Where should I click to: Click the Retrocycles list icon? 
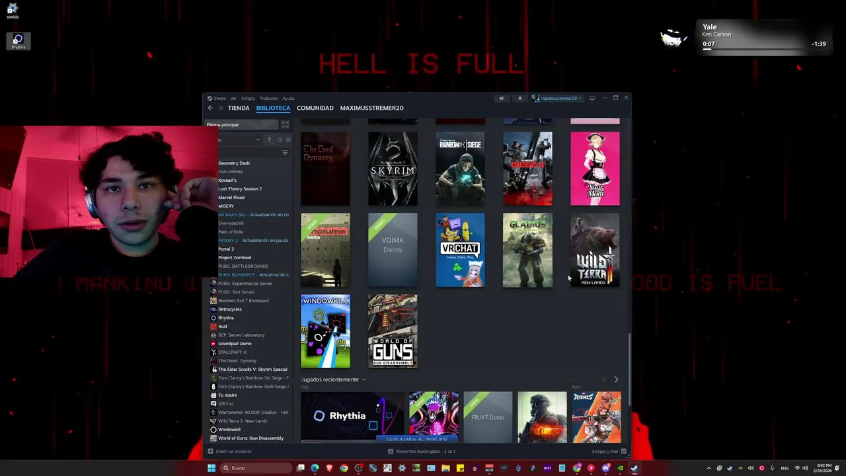tap(213, 309)
